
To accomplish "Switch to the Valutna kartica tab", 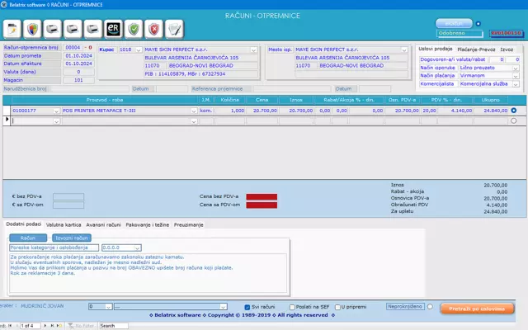I will coord(64,224).
